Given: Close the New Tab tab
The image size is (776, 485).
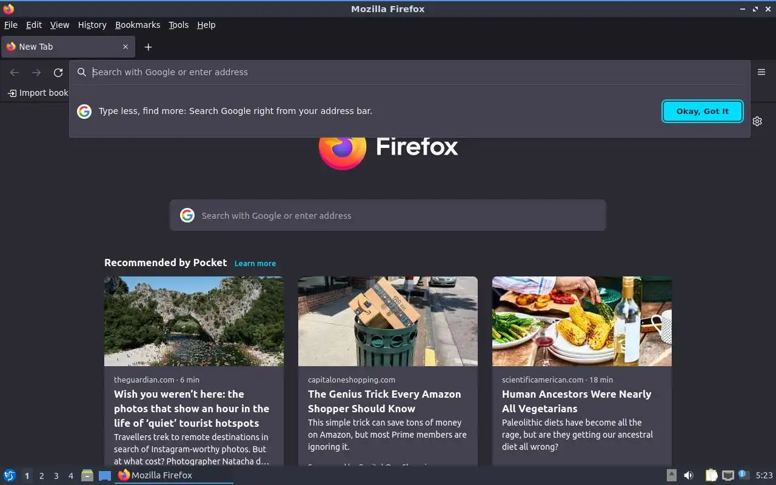Looking at the screenshot, I should click(125, 47).
